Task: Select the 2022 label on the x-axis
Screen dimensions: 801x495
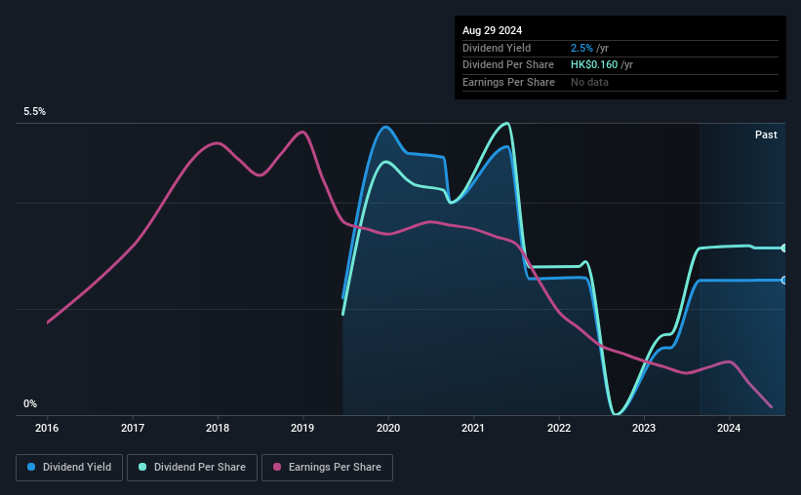Action: click(559, 428)
